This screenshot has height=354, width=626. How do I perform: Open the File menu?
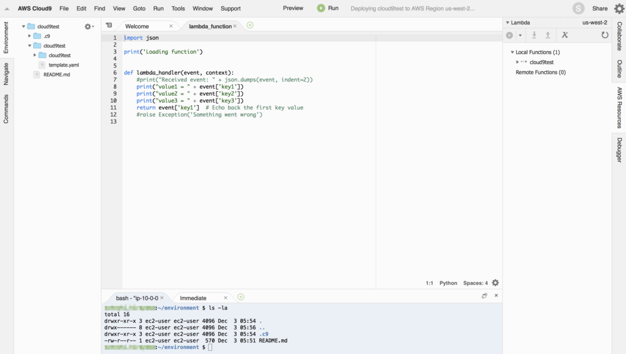(64, 9)
